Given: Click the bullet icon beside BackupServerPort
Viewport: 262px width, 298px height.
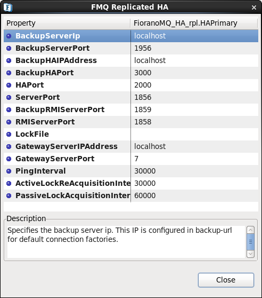Looking at the screenshot, I should coord(9,48).
